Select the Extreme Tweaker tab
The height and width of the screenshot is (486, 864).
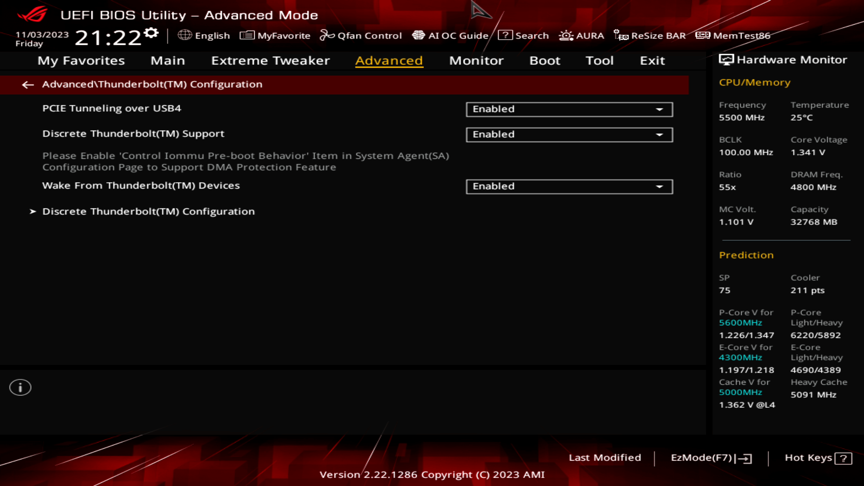pyautogui.click(x=270, y=60)
